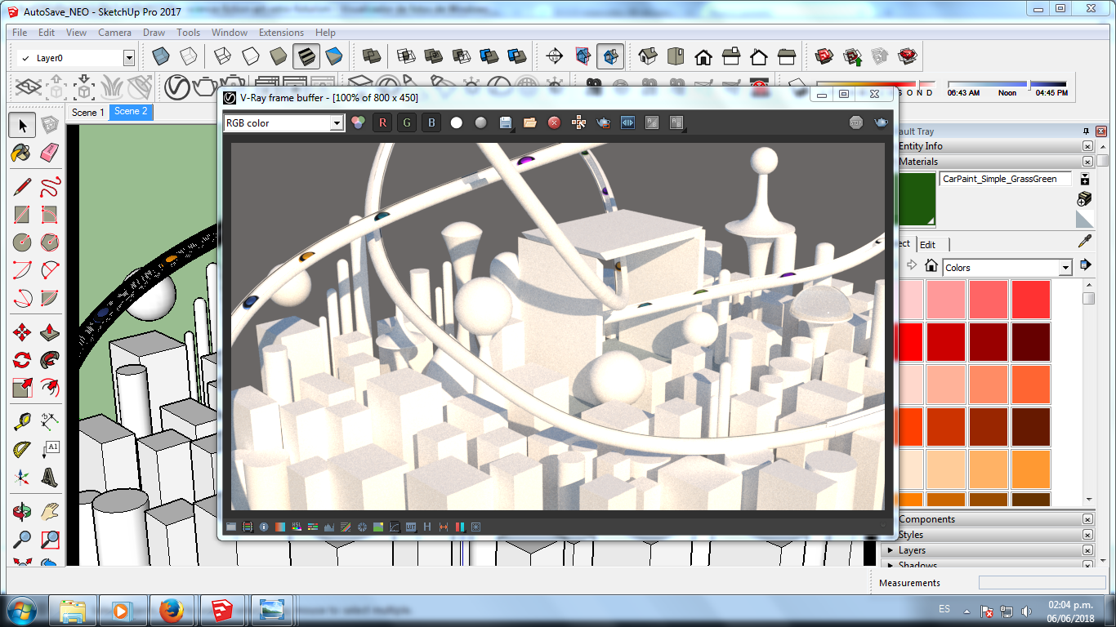
Task: Select the Push/Pull tool
Action: coord(50,332)
